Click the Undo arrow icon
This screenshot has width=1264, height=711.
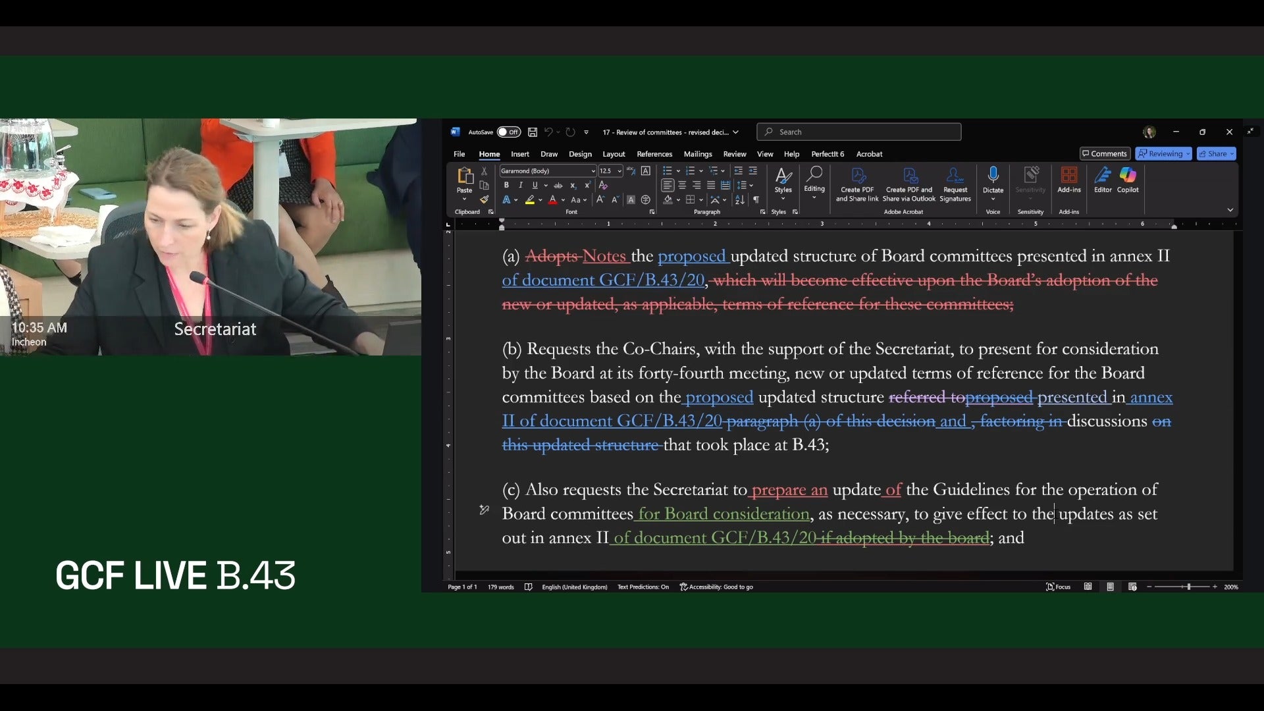coord(548,132)
